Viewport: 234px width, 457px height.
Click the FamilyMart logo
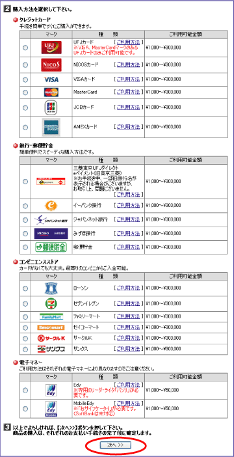click(x=51, y=316)
